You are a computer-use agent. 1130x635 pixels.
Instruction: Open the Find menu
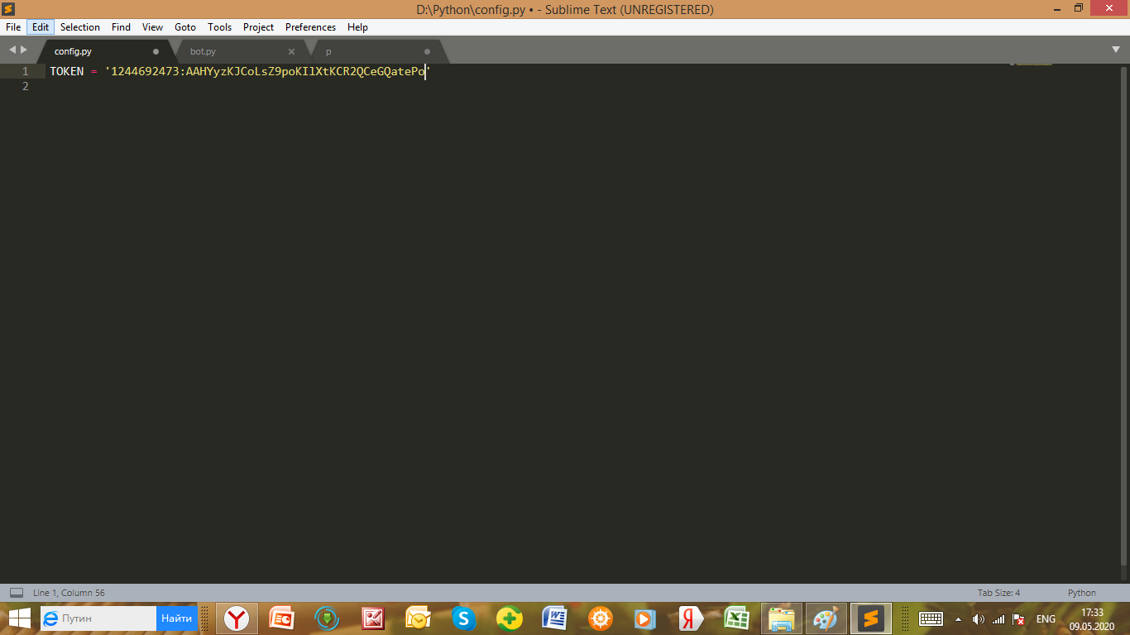(x=122, y=27)
